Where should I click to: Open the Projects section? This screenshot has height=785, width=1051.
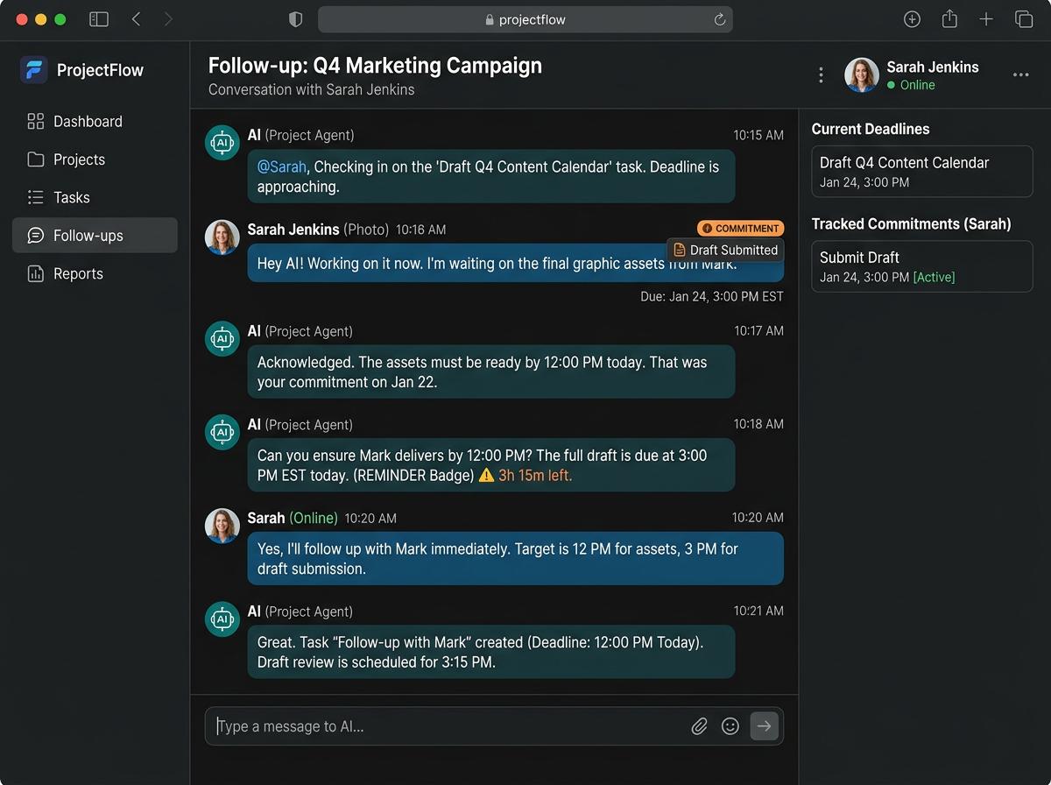(x=80, y=159)
